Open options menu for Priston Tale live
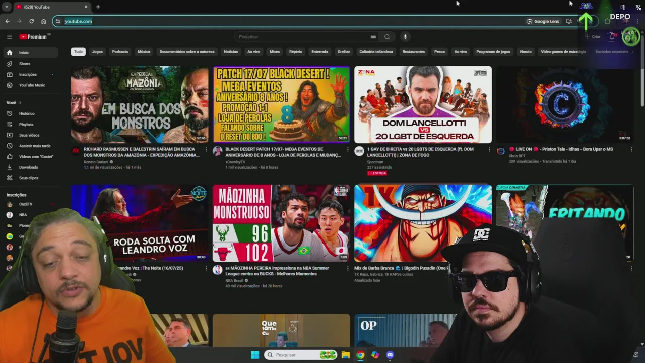 coord(631,149)
